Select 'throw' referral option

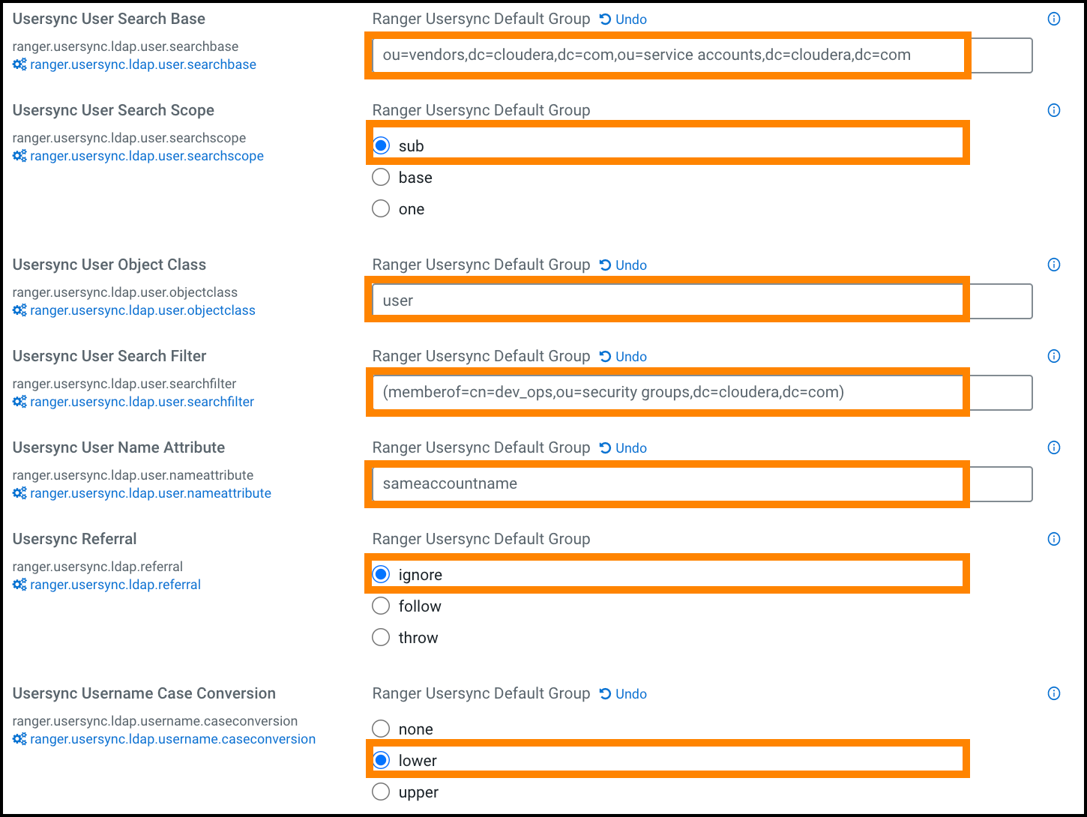(x=381, y=638)
